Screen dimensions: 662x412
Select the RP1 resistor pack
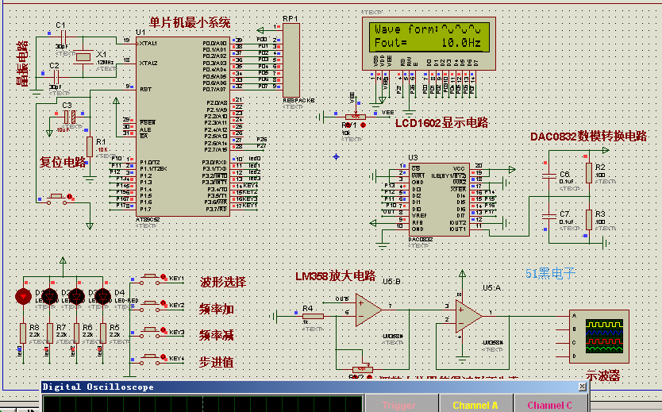pyautogui.click(x=292, y=60)
